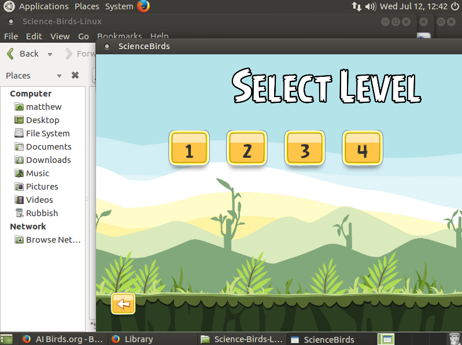This screenshot has height=345, width=462.
Task: Open the Back button history dropdown arrow
Action: (50, 54)
